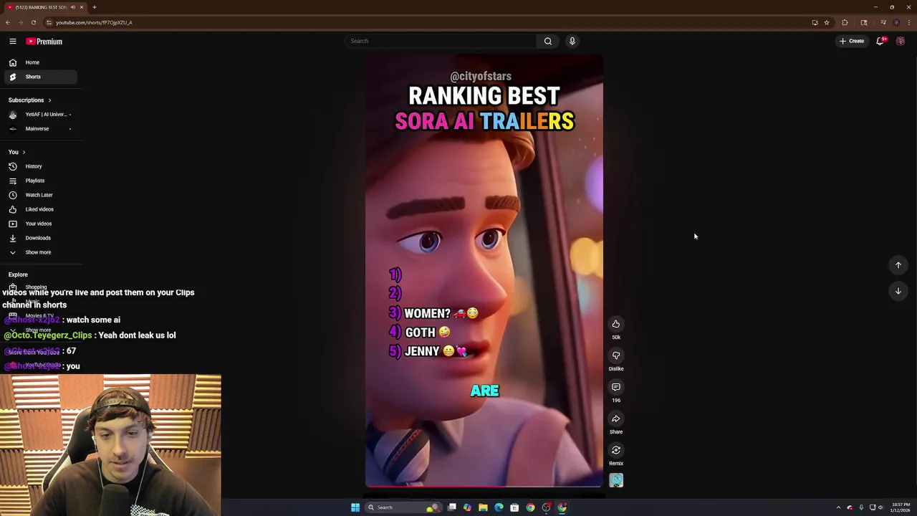Open the Windows Start menu
This screenshot has height=516, width=917.
click(x=355, y=507)
